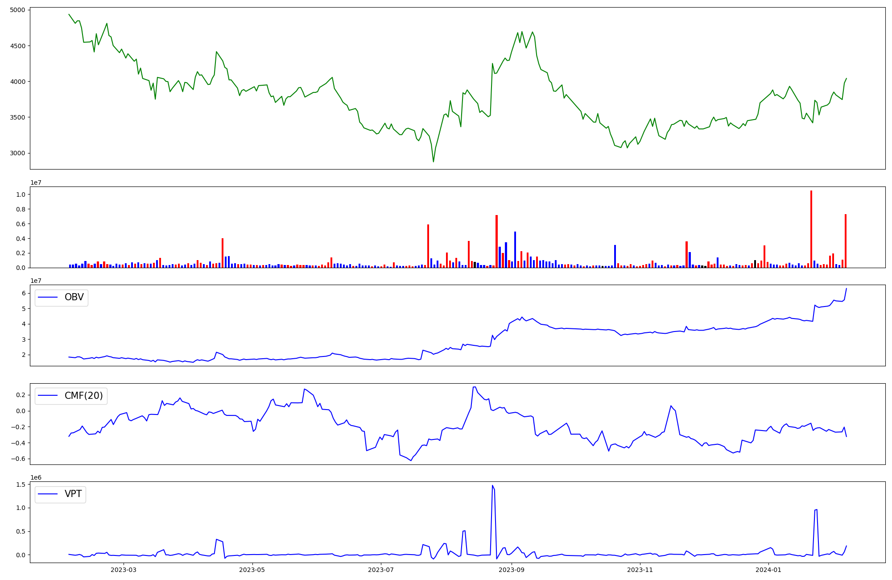Click the 2023-07 x-axis date label

point(381,570)
